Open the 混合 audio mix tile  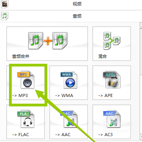[111, 43]
